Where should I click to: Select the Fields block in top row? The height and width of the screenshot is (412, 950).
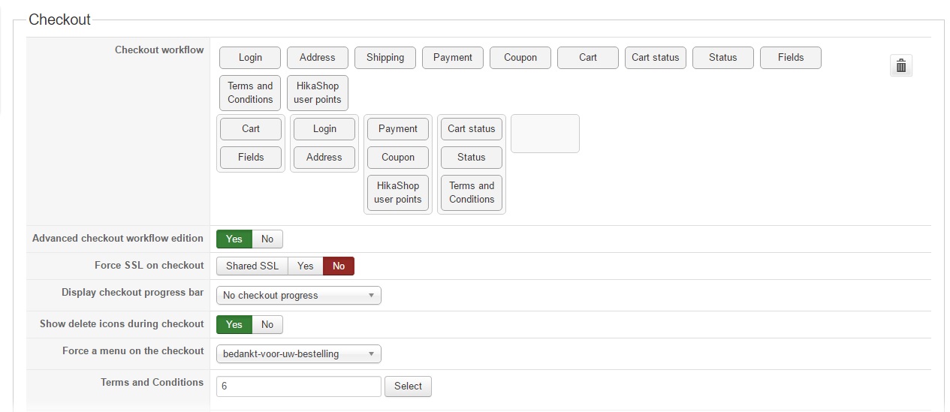(790, 58)
